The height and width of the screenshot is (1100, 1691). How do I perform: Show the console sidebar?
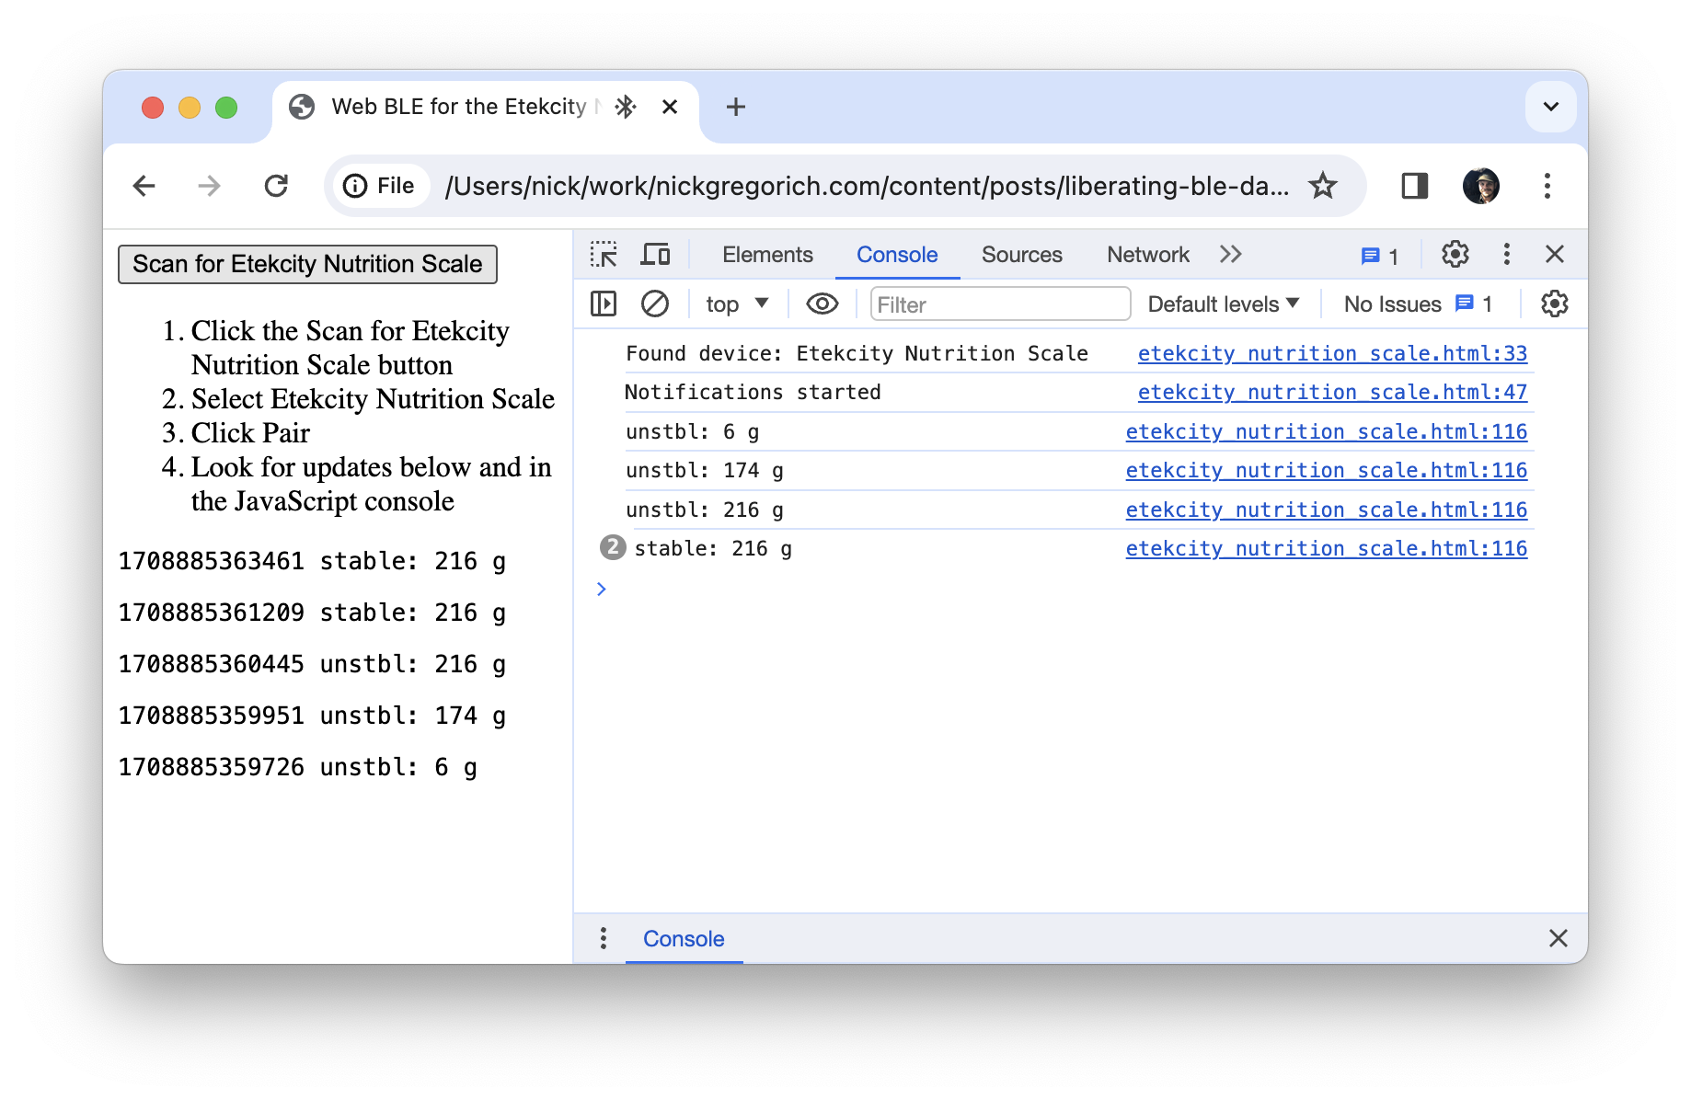[x=604, y=304]
